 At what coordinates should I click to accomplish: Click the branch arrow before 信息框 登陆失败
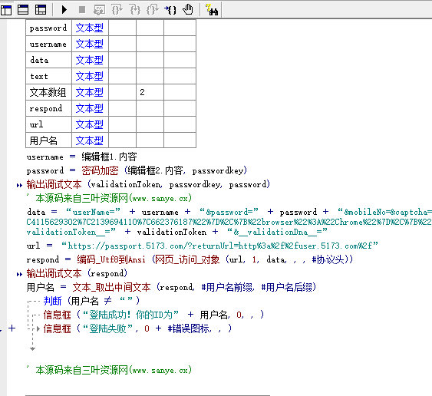point(38,328)
